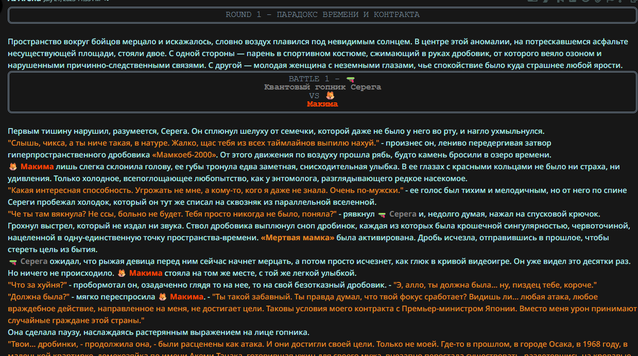Click the 'BATTLE 1 -' label text
The image size is (638, 356).
point(315,79)
